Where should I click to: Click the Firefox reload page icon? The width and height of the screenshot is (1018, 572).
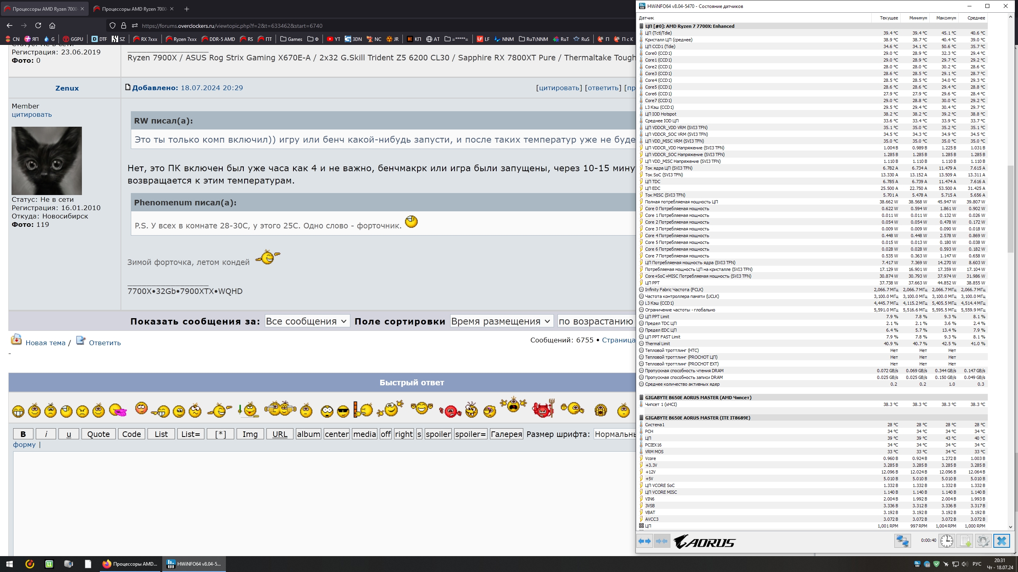point(38,25)
